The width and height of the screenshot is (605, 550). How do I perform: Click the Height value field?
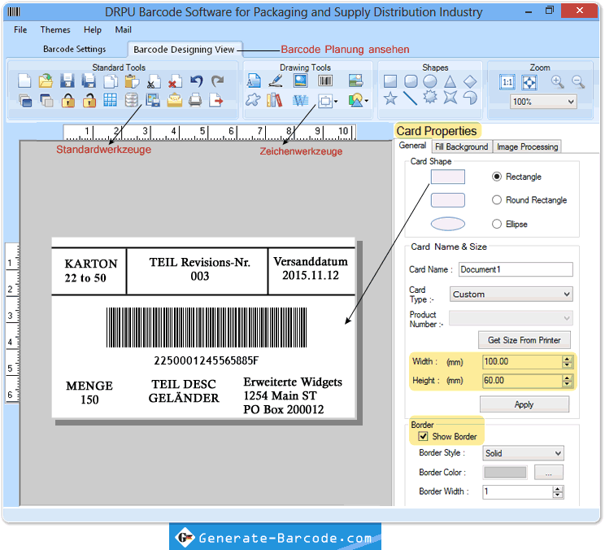(522, 381)
